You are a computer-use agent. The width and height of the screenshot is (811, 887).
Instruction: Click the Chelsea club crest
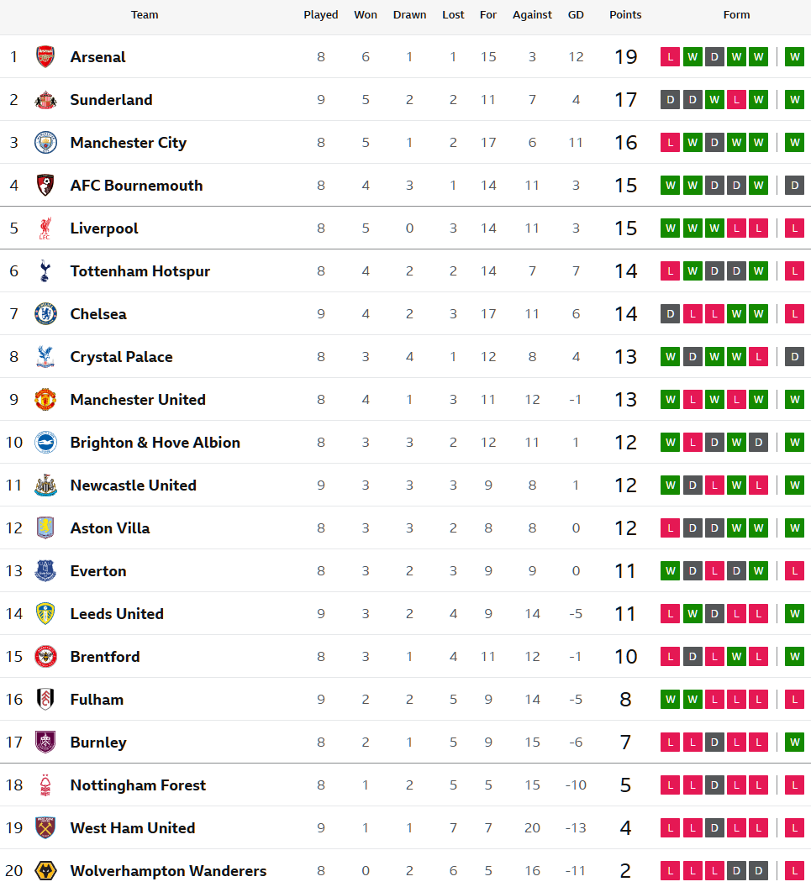coord(45,314)
